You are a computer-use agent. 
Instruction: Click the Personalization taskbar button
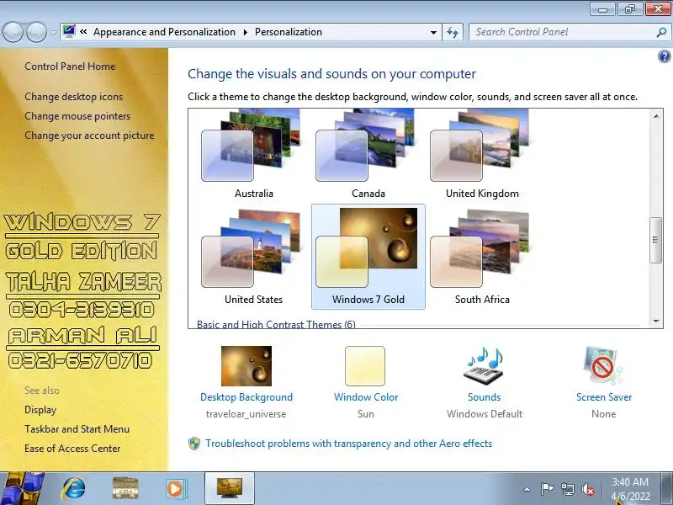[230, 489]
